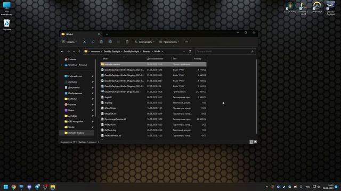Go forward with the right arrow
Screen dimensions: 341x191
[69, 51]
